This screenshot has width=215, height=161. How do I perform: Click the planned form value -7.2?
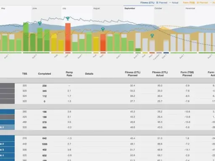187,144
